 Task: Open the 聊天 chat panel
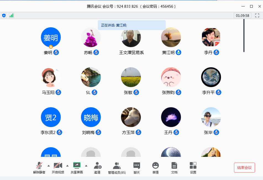coord(137,168)
